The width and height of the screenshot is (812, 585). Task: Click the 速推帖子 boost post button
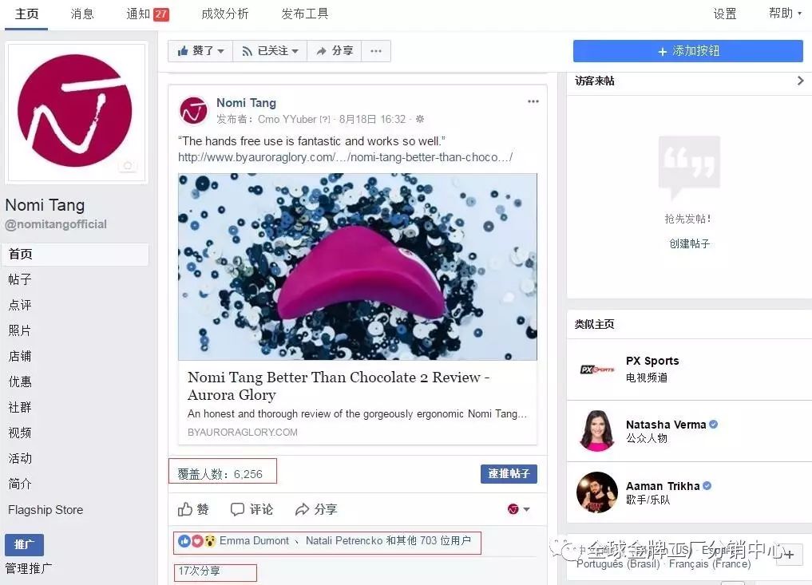click(509, 474)
